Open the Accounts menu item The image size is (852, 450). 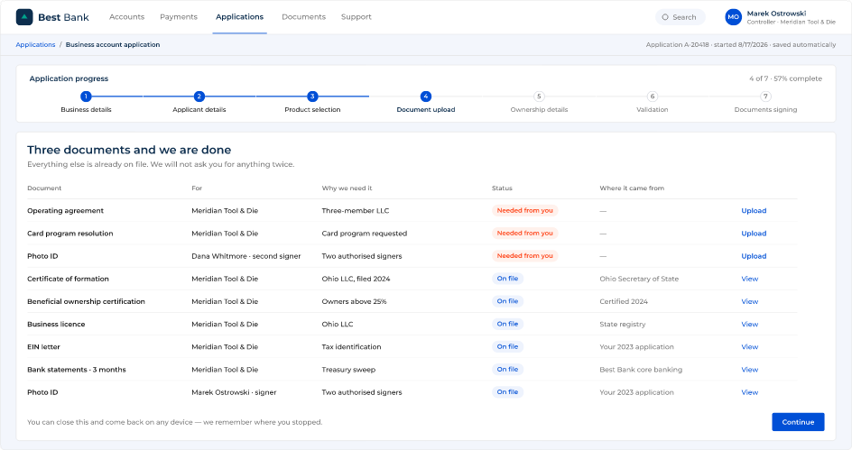[x=126, y=17]
